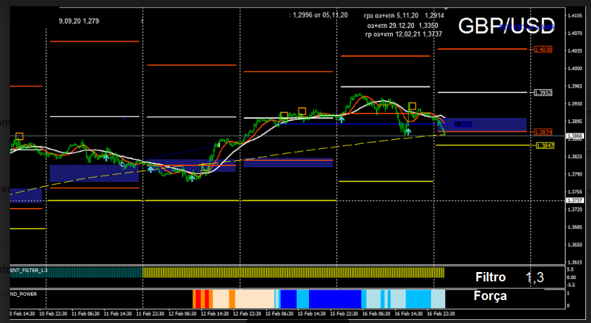591x323 pixels.
Task: Select the red 1.3874 price tag
Action: (x=543, y=132)
